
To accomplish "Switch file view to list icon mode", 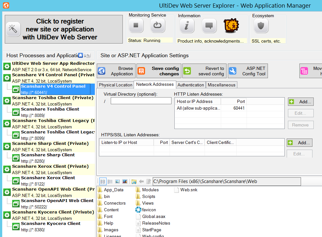I will [103, 181].
